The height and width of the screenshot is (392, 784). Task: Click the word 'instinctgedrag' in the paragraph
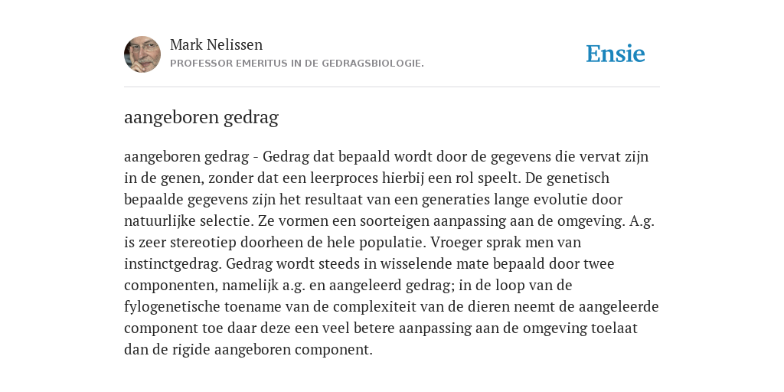(x=172, y=264)
